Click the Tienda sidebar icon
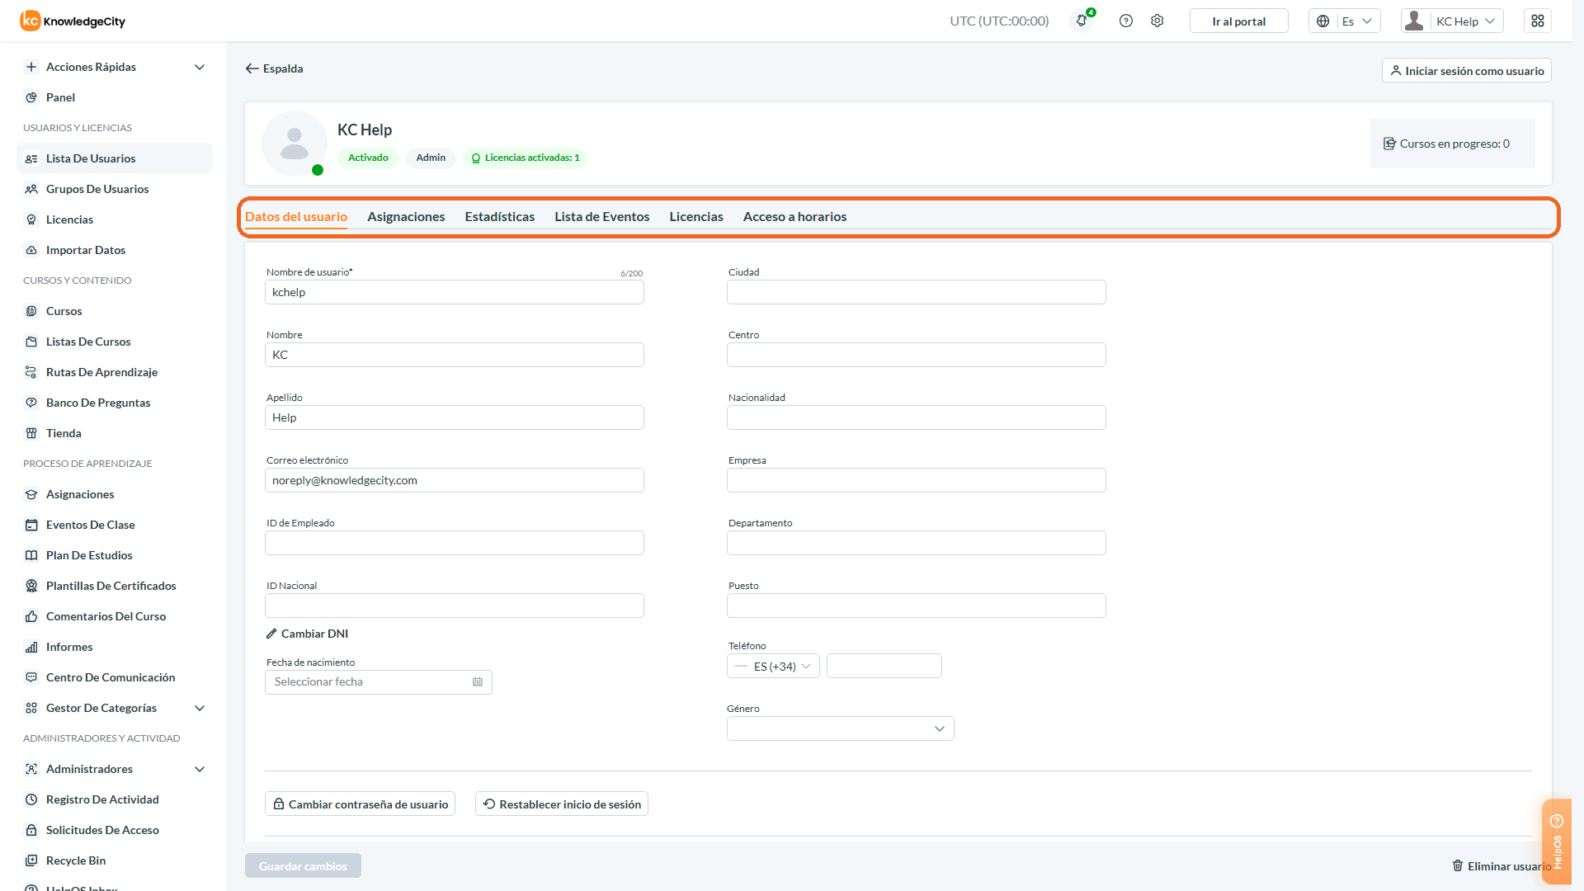The width and height of the screenshot is (1584, 891). pyautogui.click(x=31, y=433)
